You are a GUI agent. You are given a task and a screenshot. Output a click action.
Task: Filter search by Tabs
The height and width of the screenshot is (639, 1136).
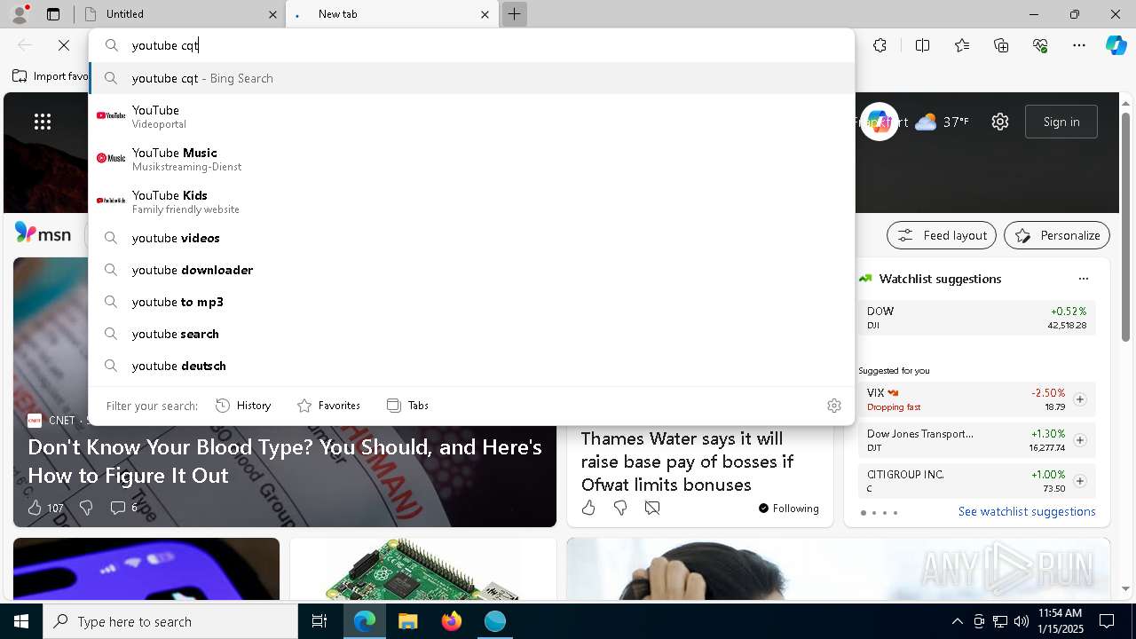[408, 406]
